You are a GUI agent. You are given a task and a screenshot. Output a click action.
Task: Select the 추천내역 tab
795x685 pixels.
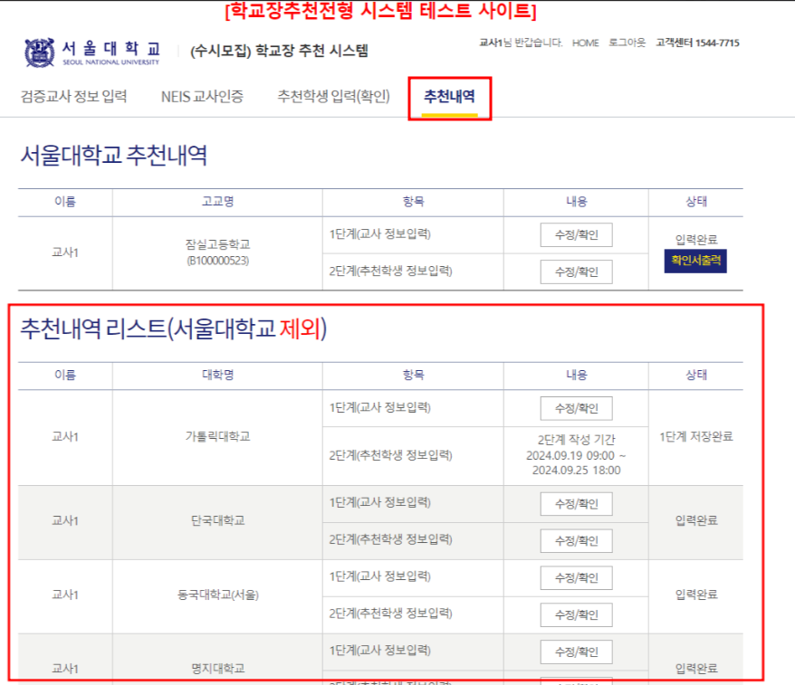(450, 96)
